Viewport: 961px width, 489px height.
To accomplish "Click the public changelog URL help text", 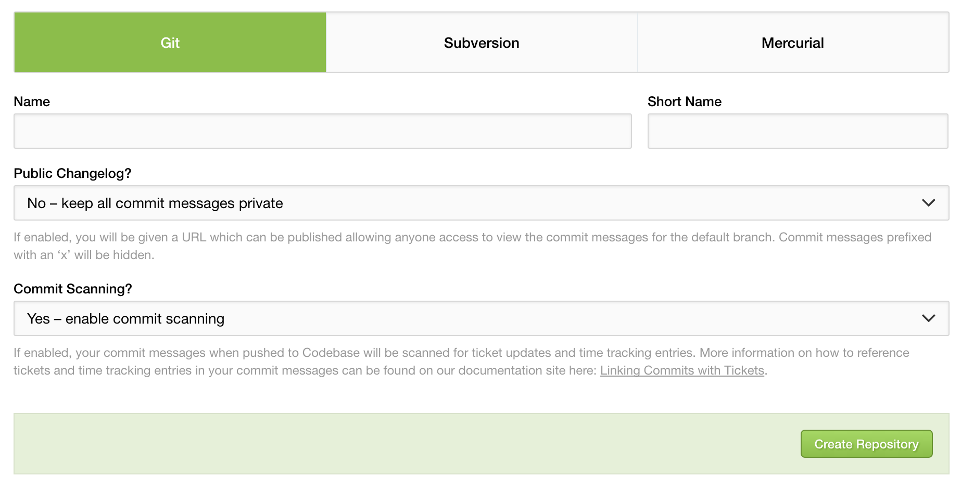I will point(472,246).
